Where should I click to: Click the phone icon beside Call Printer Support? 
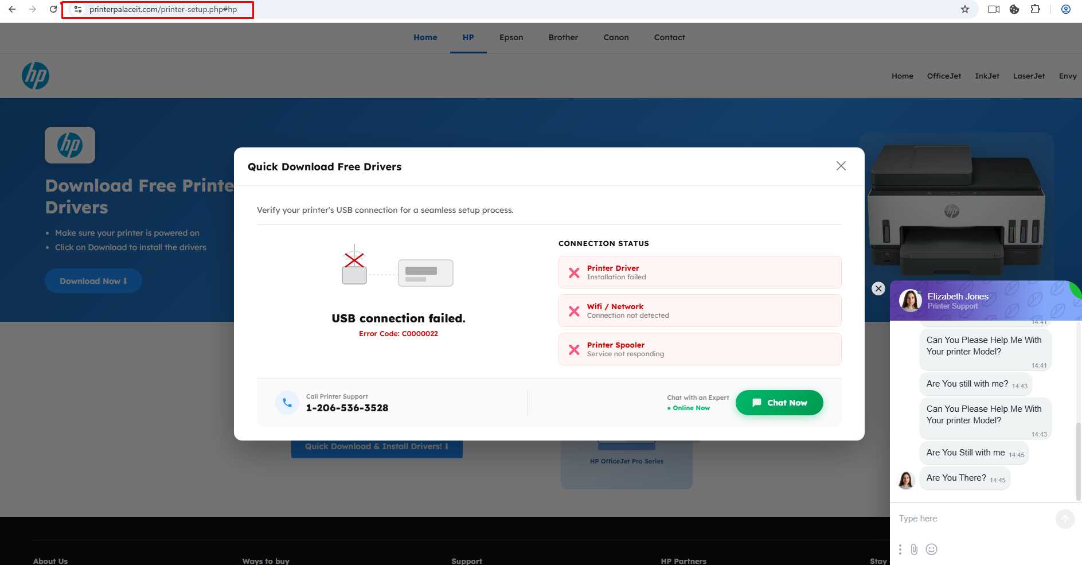point(287,403)
